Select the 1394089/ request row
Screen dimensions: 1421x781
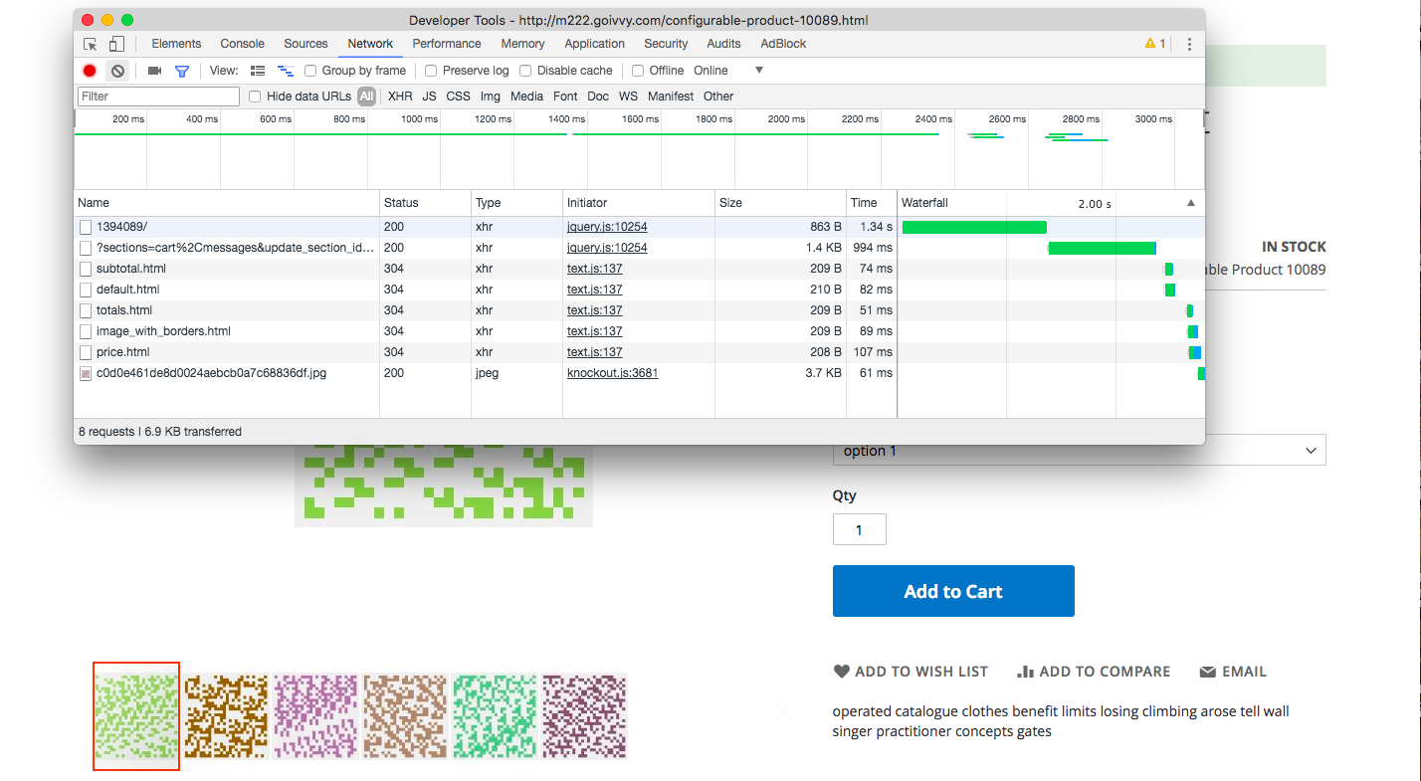(639, 227)
